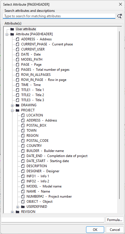This screenshot has height=234, width=125.
Task: Select the User attribute folder icon
Action: pos(12,29)
